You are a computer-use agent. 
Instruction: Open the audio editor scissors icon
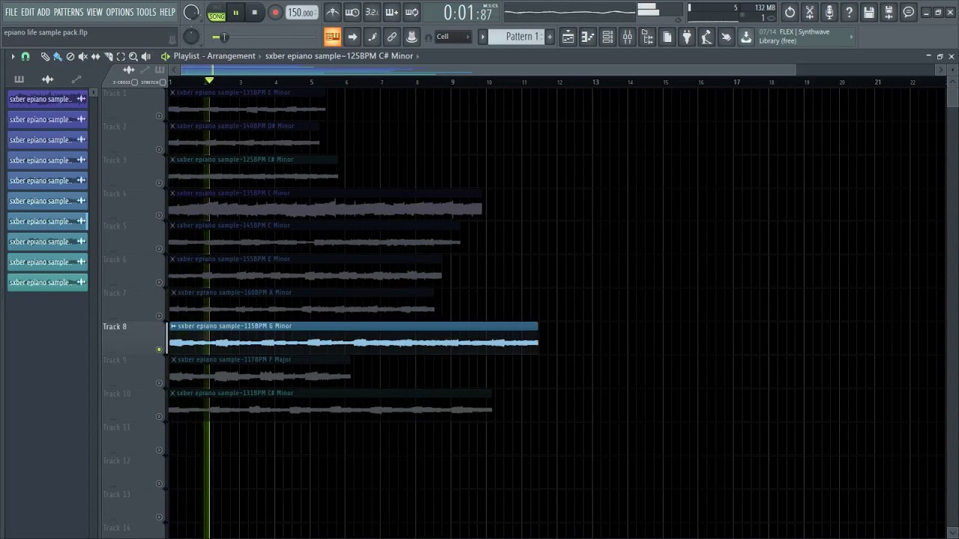(x=809, y=13)
